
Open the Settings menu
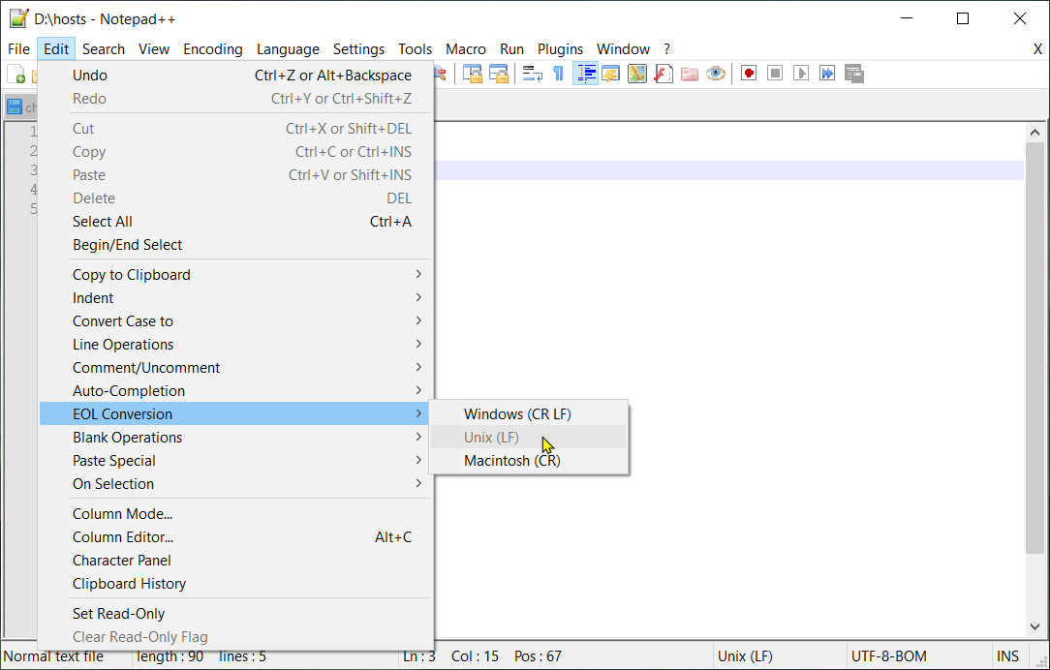pyautogui.click(x=359, y=48)
